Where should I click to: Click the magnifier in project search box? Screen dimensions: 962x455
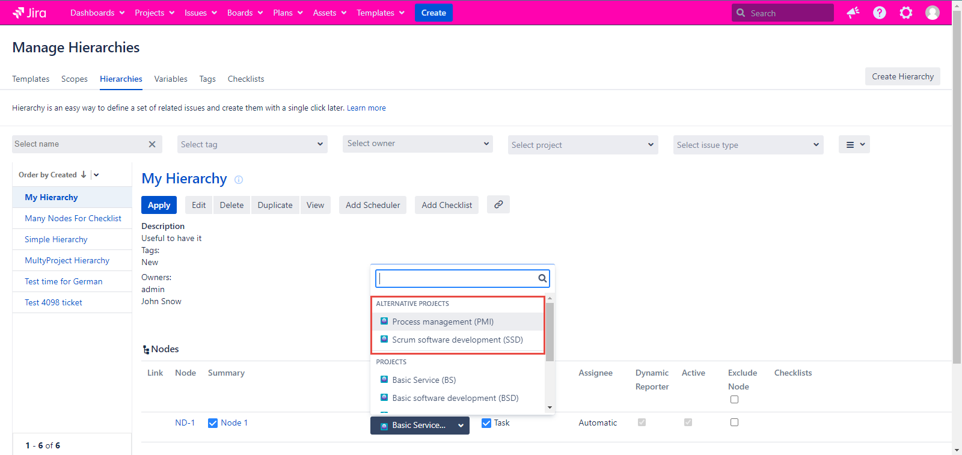(542, 278)
